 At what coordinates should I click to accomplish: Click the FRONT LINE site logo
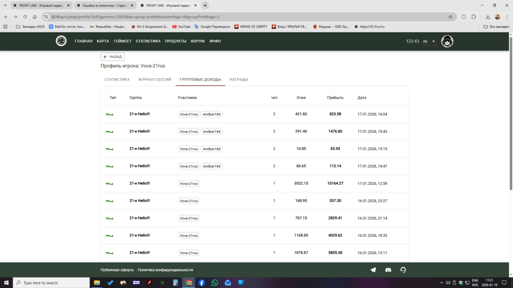61,41
